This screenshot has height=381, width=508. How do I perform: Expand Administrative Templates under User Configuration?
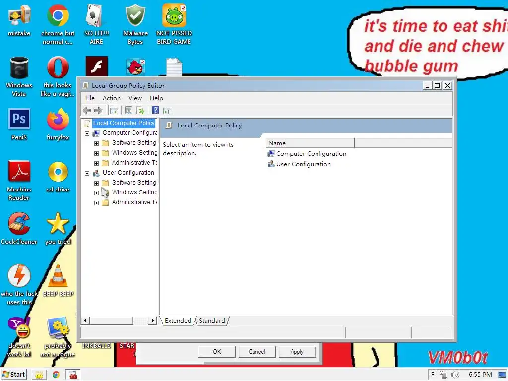coord(96,203)
